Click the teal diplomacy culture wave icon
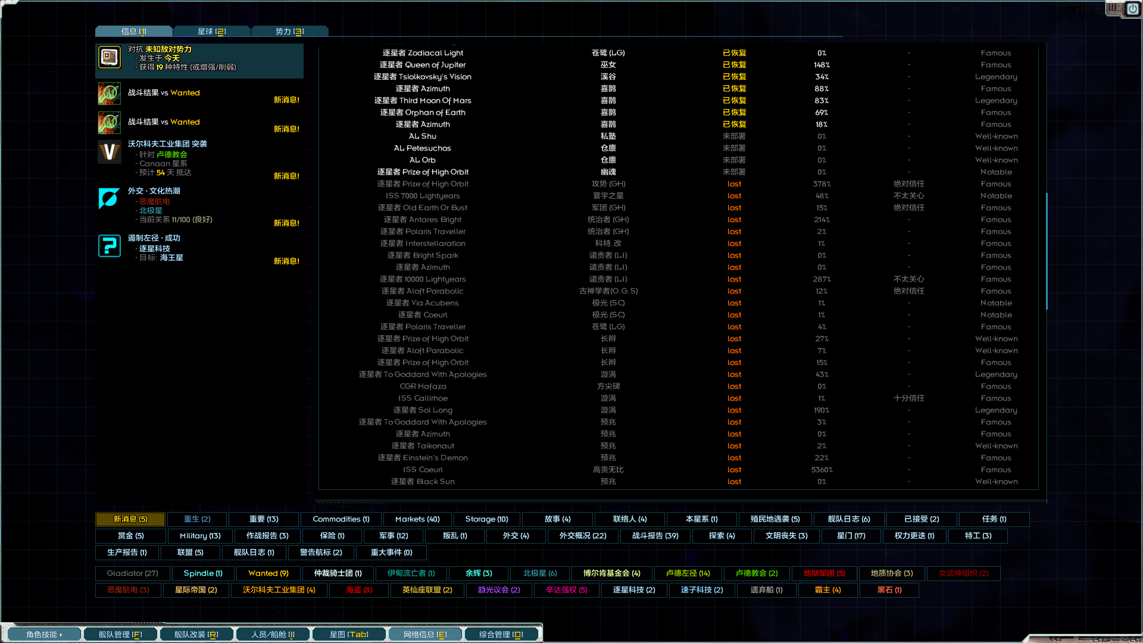This screenshot has height=643, width=1143. (109, 199)
